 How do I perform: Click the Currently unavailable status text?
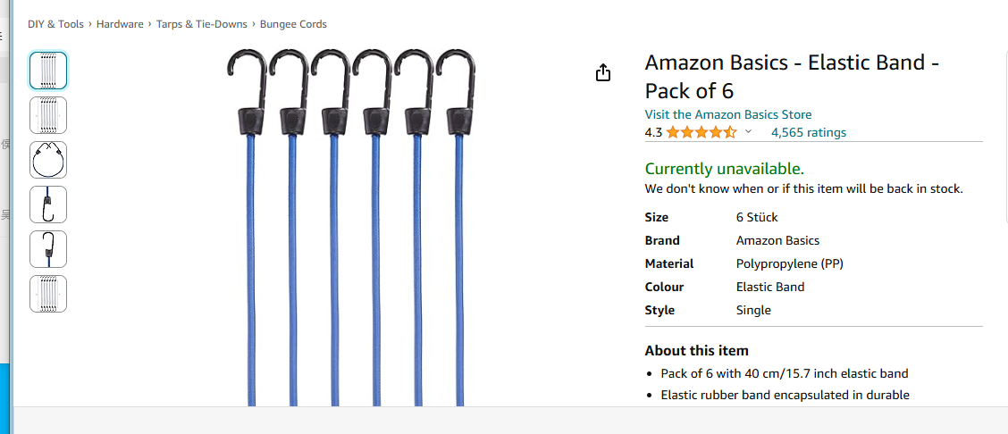coord(724,169)
